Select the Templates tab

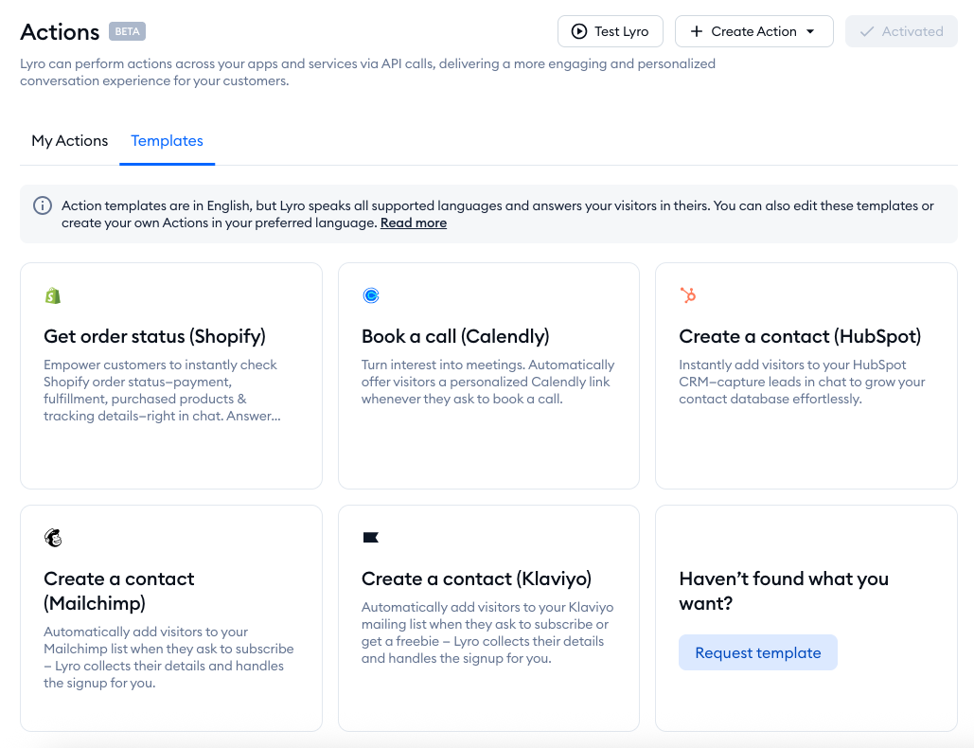tap(167, 141)
